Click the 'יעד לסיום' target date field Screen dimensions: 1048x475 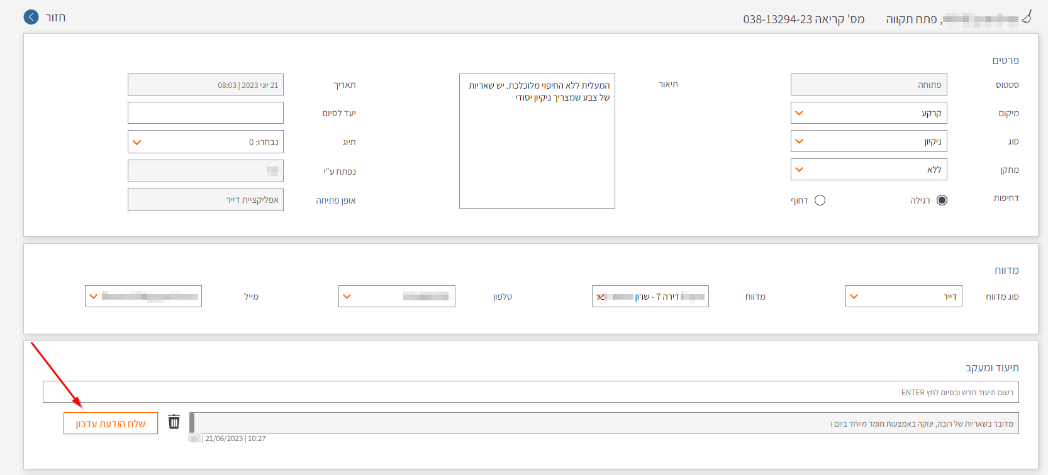(x=205, y=113)
